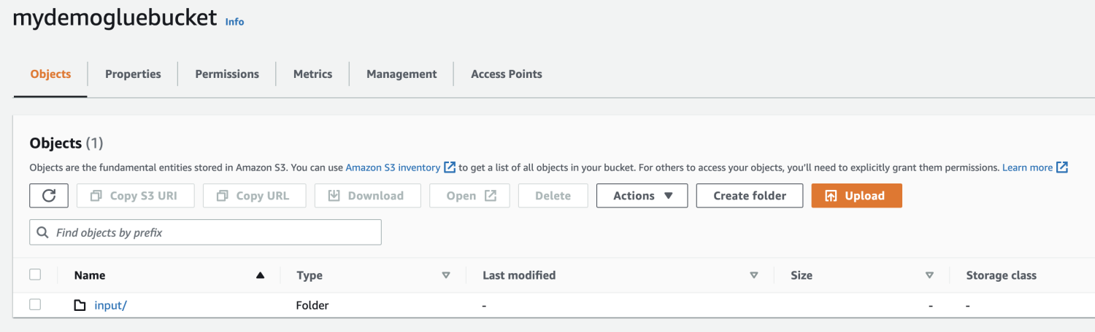
Task: Click the Copy S3 URI button
Action: pyautogui.click(x=136, y=196)
